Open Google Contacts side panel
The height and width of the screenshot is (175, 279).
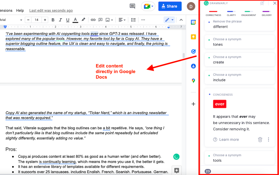tap(193, 66)
